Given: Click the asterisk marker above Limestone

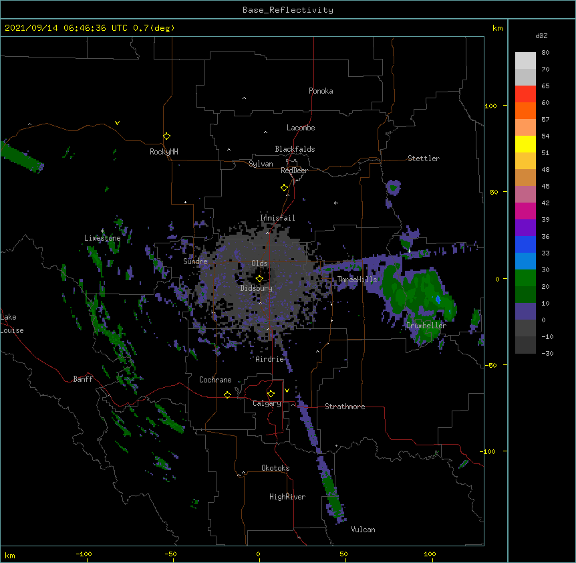Looking at the screenshot, I should point(102,231).
